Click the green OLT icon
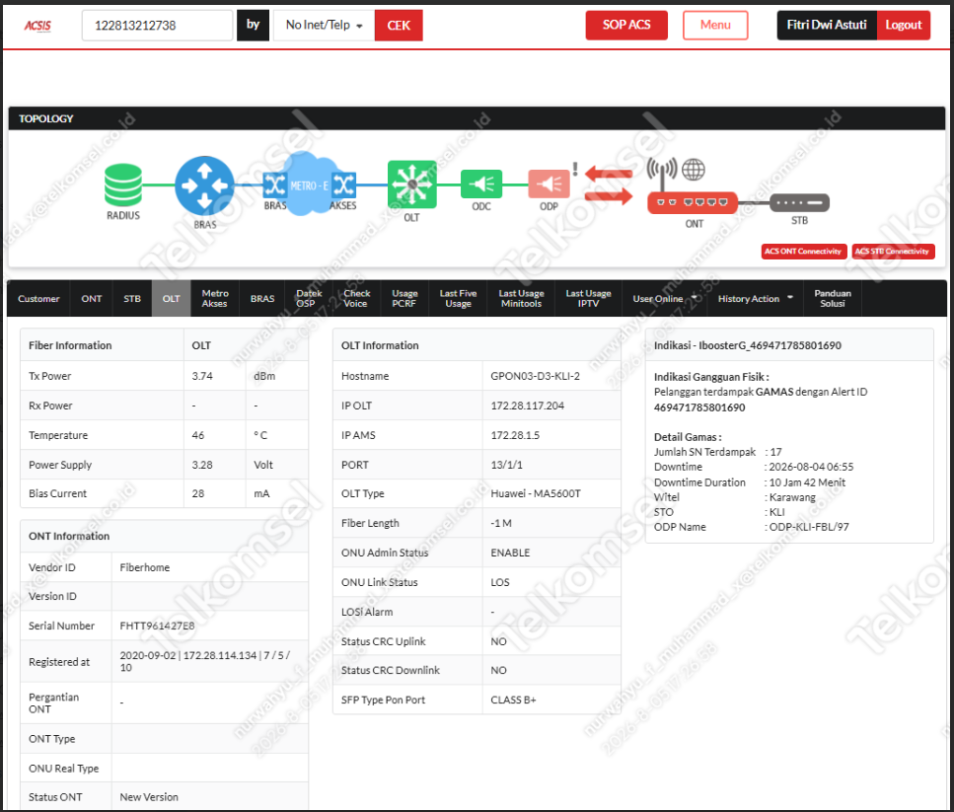 coord(412,185)
